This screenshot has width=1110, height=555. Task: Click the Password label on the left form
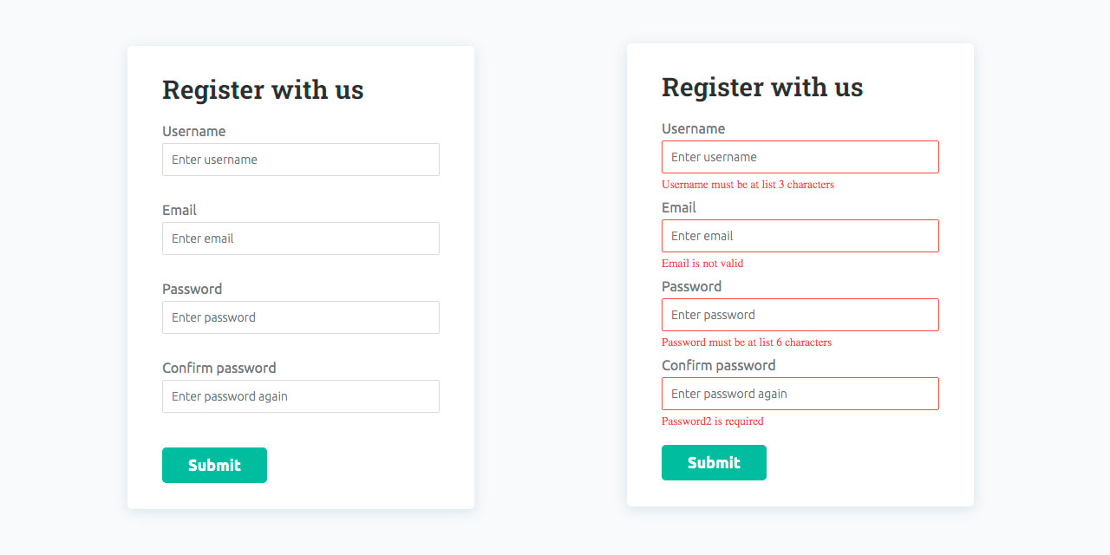[x=192, y=289]
